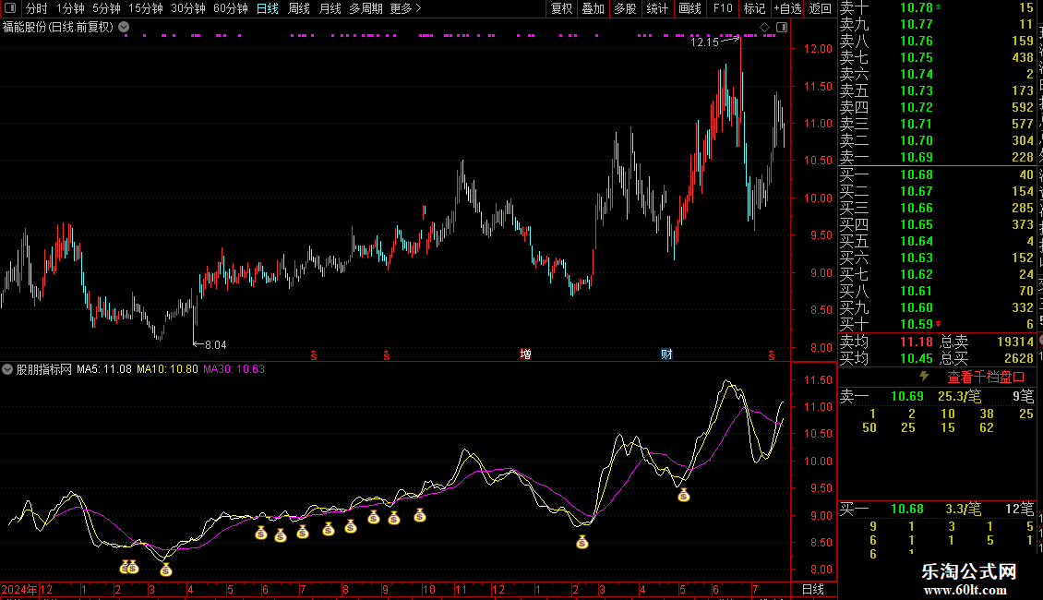Click 查看千档盘口 link

click(x=986, y=378)
